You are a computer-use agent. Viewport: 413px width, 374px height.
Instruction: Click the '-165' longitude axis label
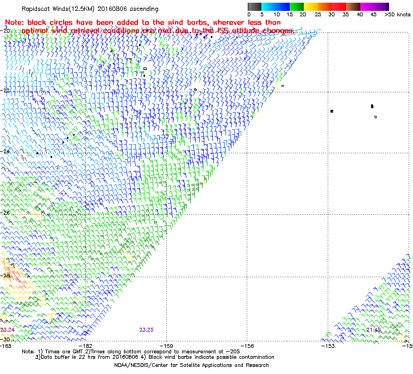coord(6,346)
